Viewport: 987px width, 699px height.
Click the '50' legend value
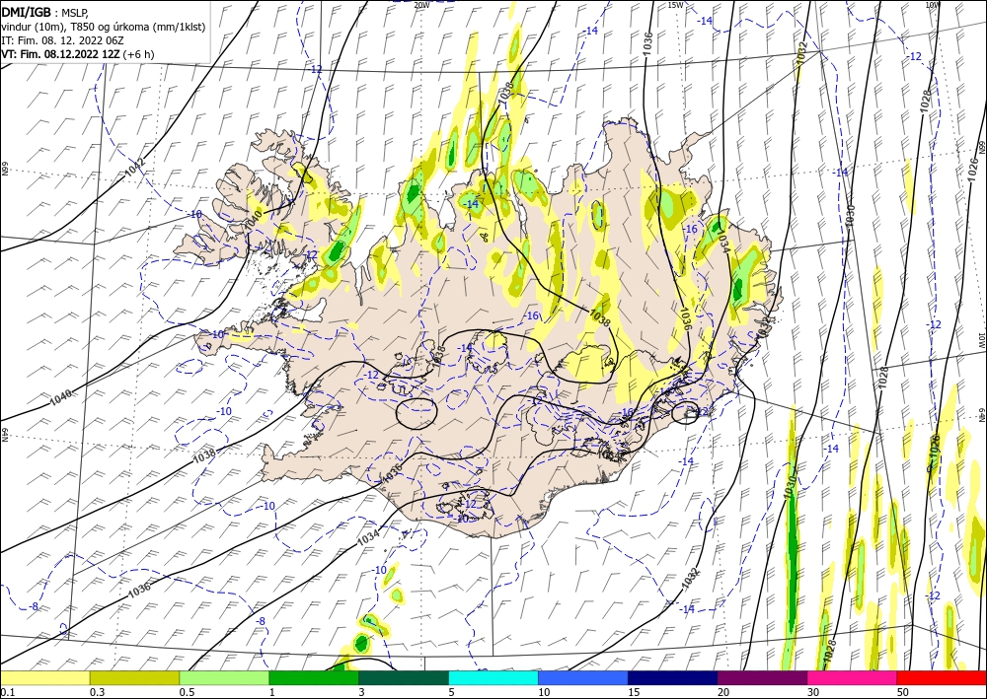pos(903,692)
